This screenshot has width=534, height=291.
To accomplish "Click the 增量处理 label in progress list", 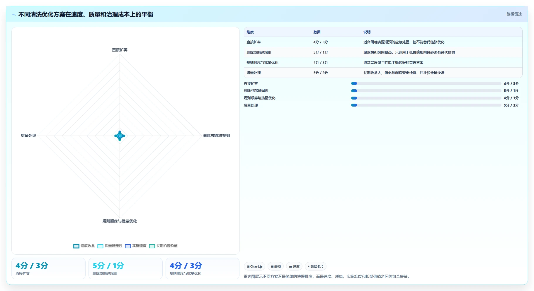I will tap(251, 105).
